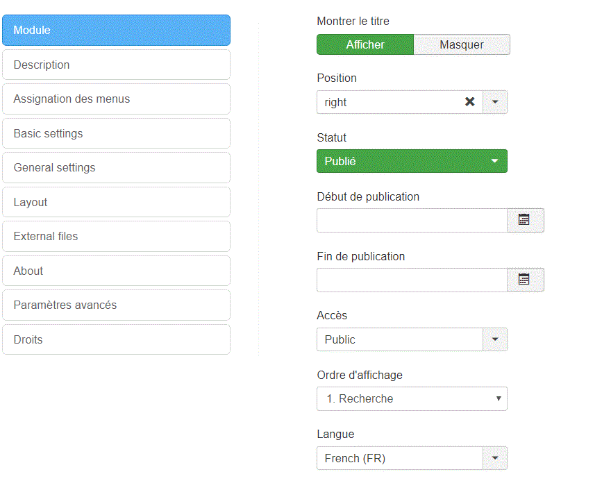This screenshot has height=481, width=611.
Task: Open the Fin de publication calendar picker
Action: tap(525, 280)
